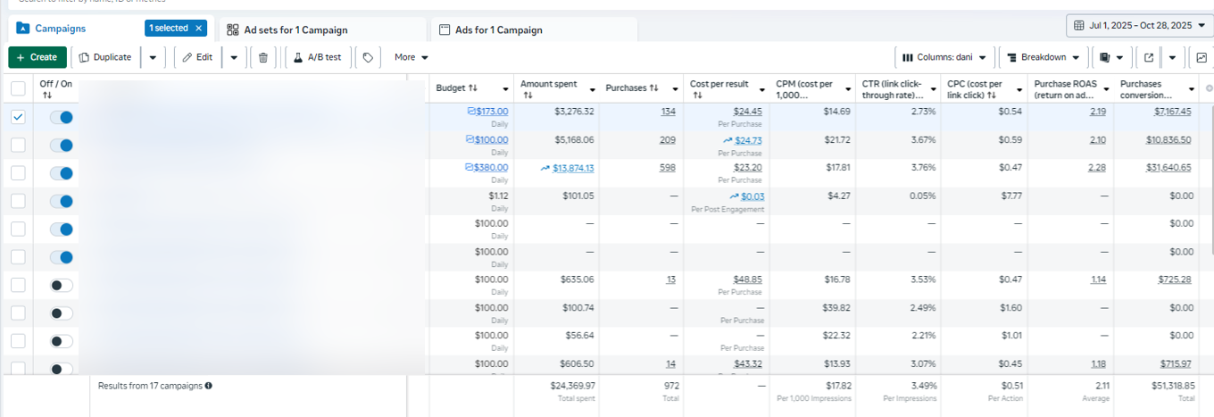The height and width of the screenshot is (417, 1214).
Task: Open the charts view icon
Action: pos(1202,57)
